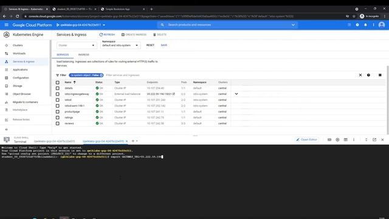
Task: Collapse the sidebar navigation panel
Action: 7,130
